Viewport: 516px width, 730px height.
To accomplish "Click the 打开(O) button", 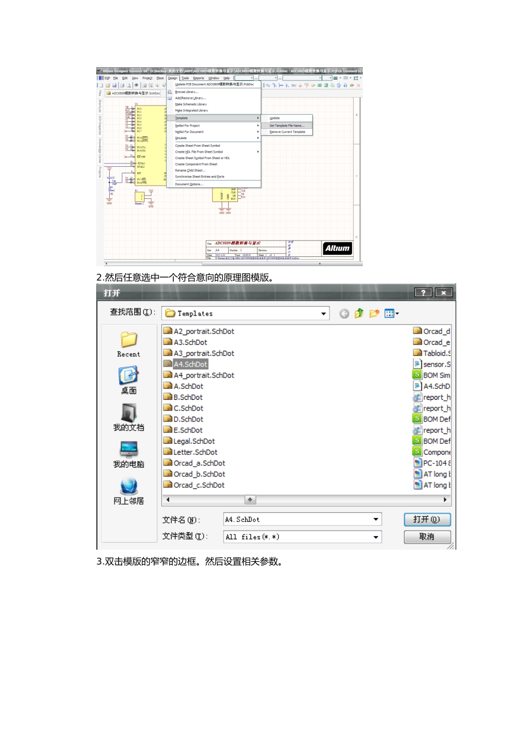I will tap(427, 519).
